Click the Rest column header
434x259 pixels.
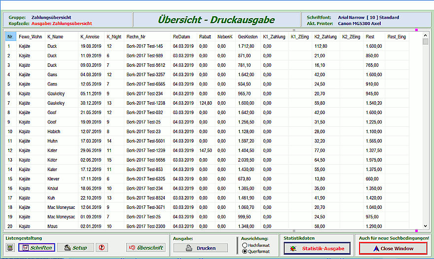tap(370, 37)
